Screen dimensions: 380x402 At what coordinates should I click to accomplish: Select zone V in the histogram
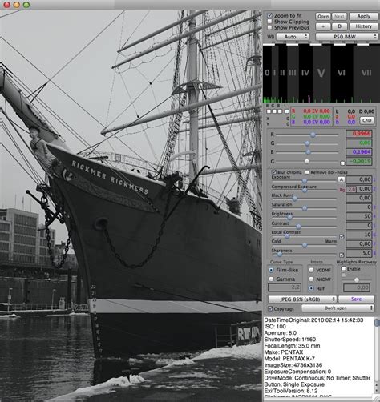coord(321,73)
